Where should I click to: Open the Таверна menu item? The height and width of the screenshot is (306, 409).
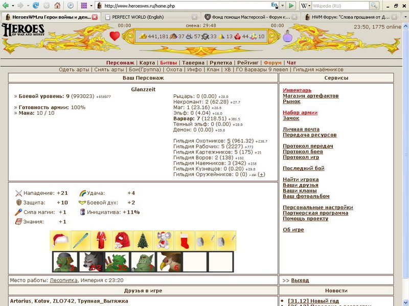point(193,63)
